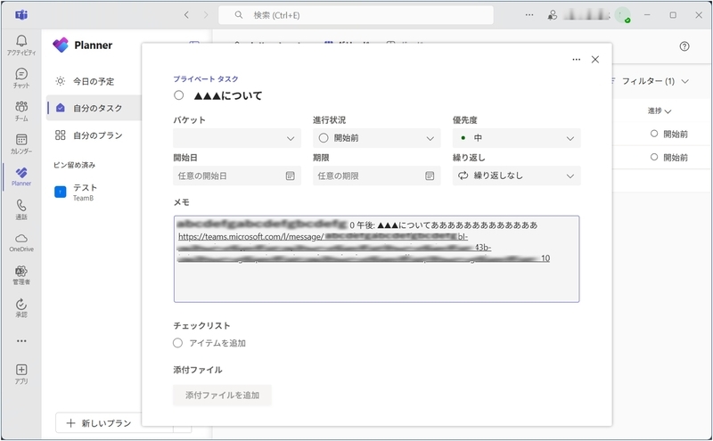
Task: Mark ▲▲▲について task as complete
Action: [x=179, y=95]
